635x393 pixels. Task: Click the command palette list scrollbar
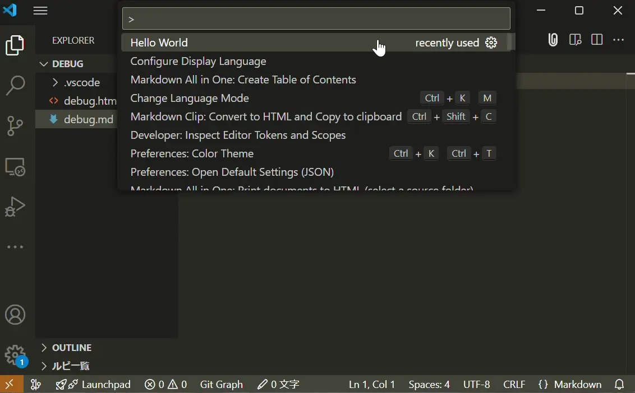tap(511, 41)
